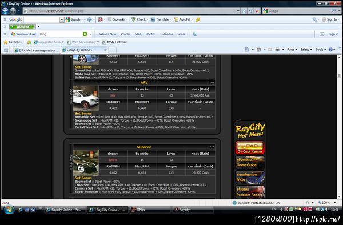Open FAQs in Hot Menu
This screenshot has width=343, height=225.
pyautogui.click(x=250, y=178)
